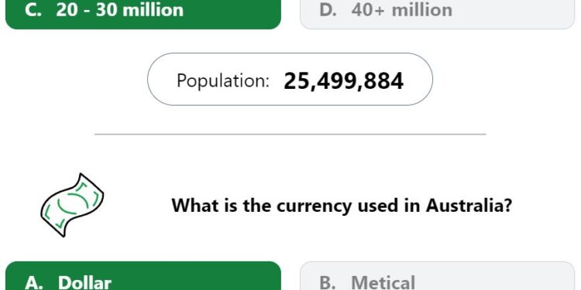Click the green banknote currency icon
The image size is (581, 290).
coord(72,205)
